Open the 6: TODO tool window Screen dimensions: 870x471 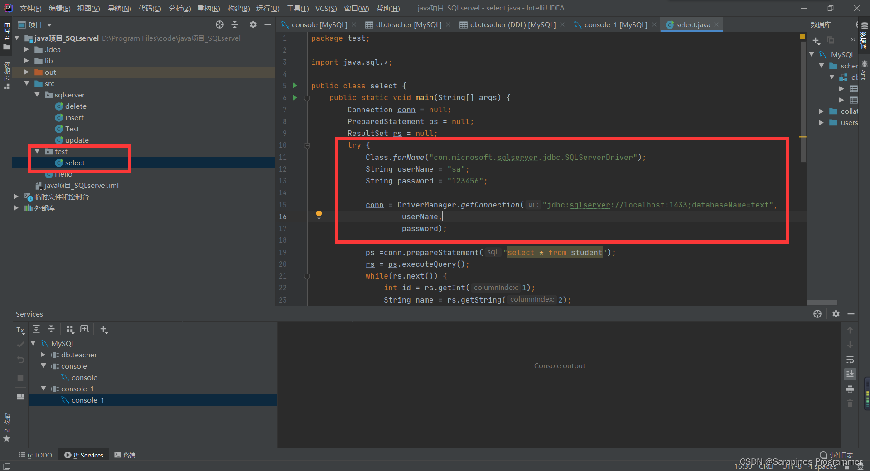tap(35, 455)
